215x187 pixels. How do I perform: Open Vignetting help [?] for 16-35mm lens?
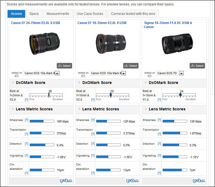tap(93, 155)
